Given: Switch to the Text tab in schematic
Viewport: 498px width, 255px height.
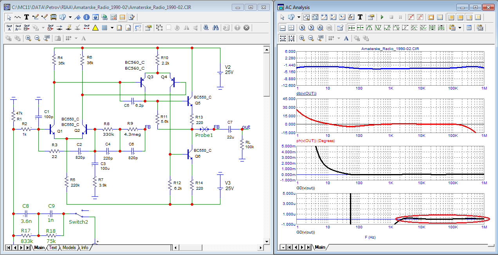Looking at the screenshot, I should (x=53, y=248).
